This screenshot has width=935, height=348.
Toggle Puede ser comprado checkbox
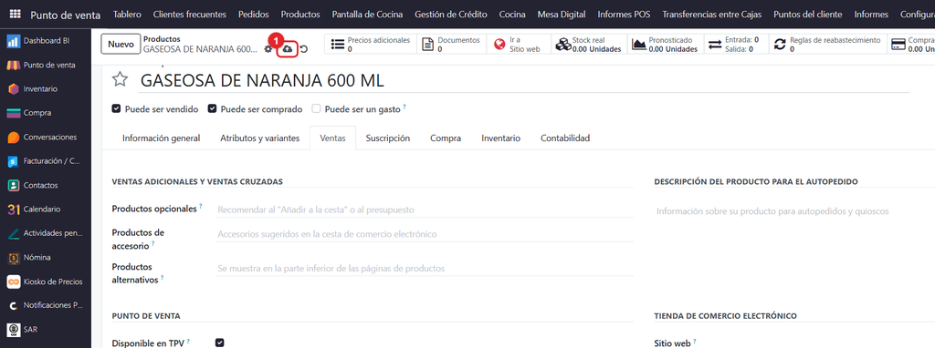click(x=212, y=108)
